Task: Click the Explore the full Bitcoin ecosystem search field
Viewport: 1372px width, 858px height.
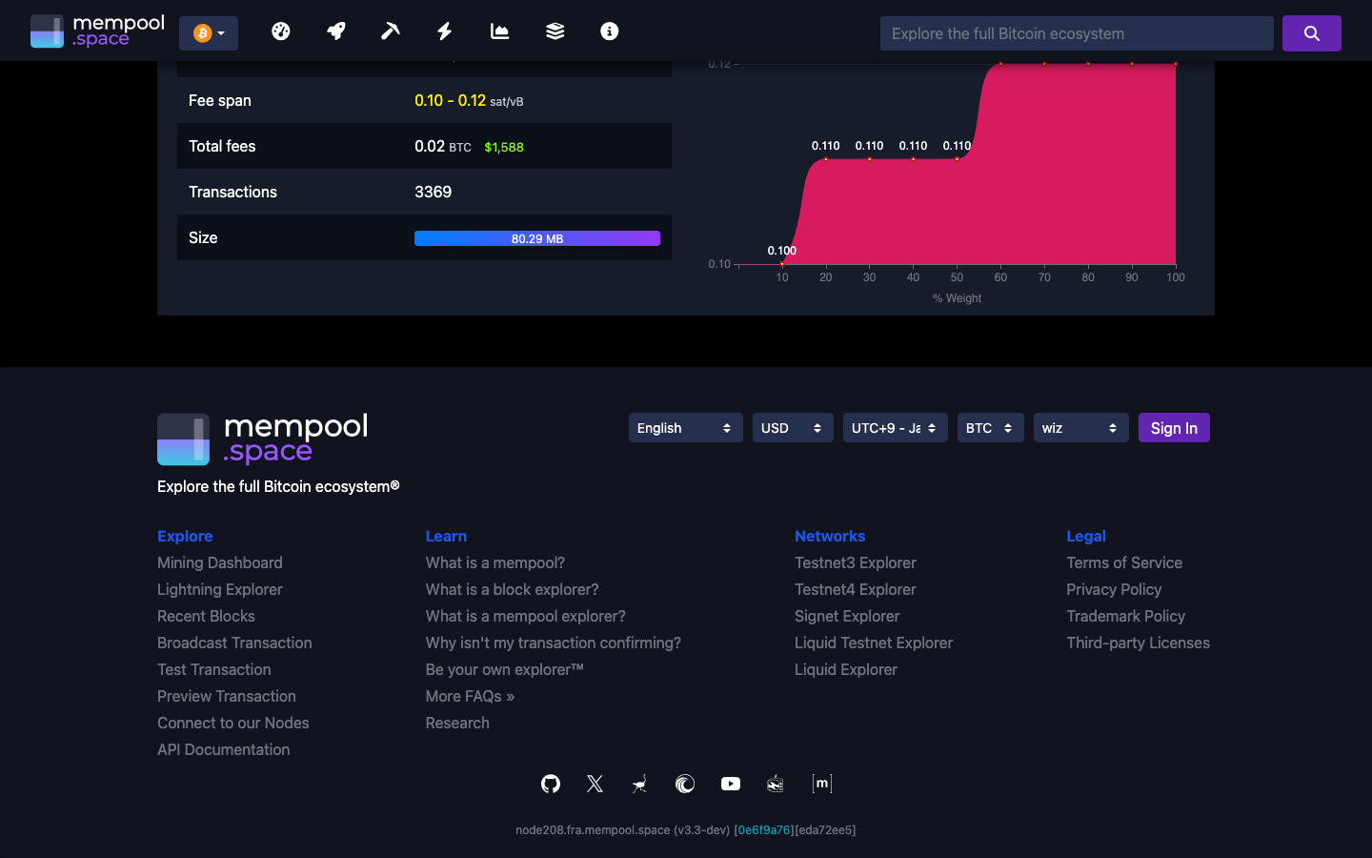Action: (1077, 32)
